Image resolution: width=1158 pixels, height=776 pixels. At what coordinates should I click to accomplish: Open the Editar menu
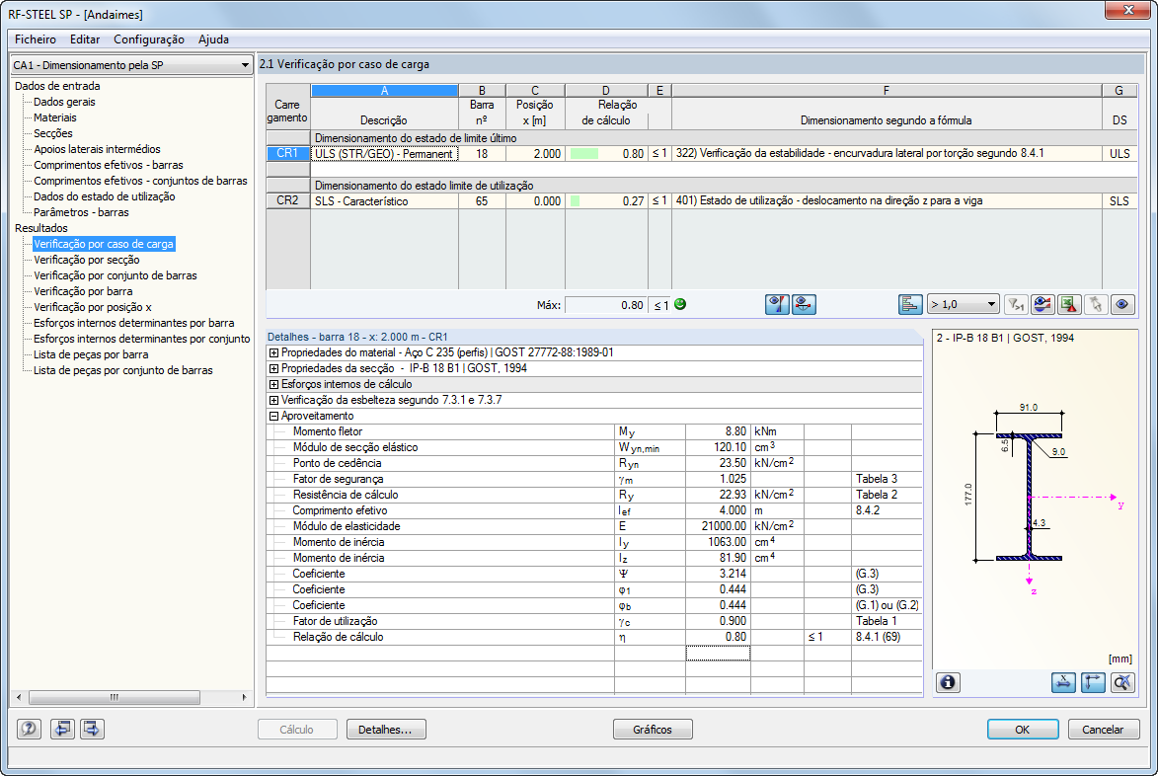pyautogui.click(x=85, y=39)
